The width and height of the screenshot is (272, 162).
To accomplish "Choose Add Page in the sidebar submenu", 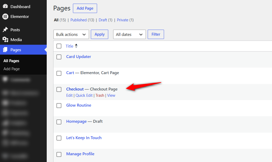I will click(11, 69).
